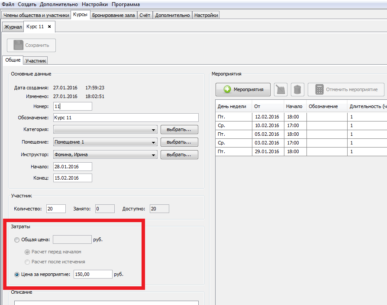Open the Создать menu
Image resolution: width=387 pixels, height=305 pixels.
(27, 4)
